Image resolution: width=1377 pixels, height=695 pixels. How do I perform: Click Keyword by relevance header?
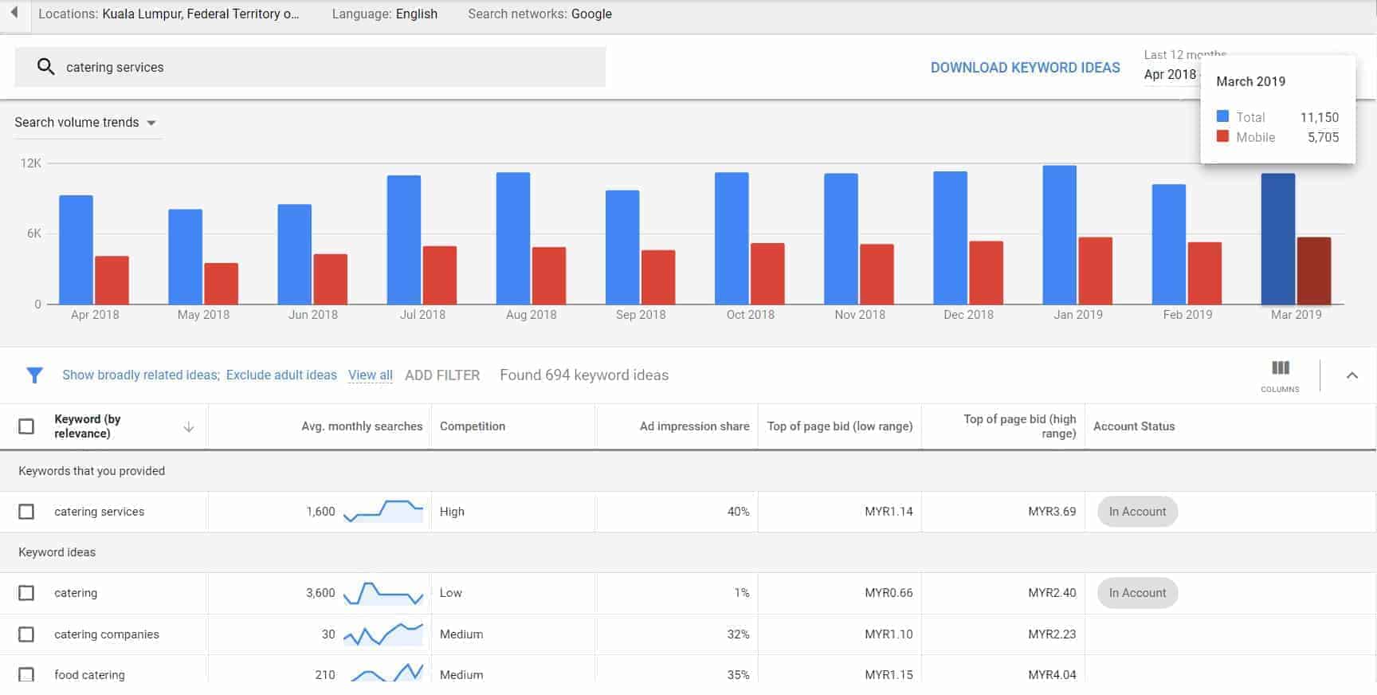click(x=88, y=426)
